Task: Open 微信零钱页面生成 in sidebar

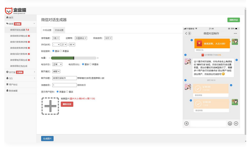Action: [x=20, y=60]
